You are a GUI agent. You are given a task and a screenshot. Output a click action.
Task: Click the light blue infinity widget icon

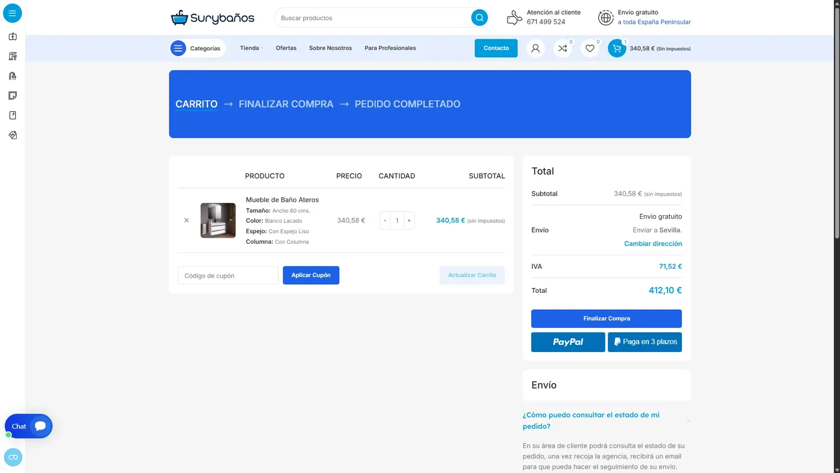pyautogui.click(x=13, y=457)
